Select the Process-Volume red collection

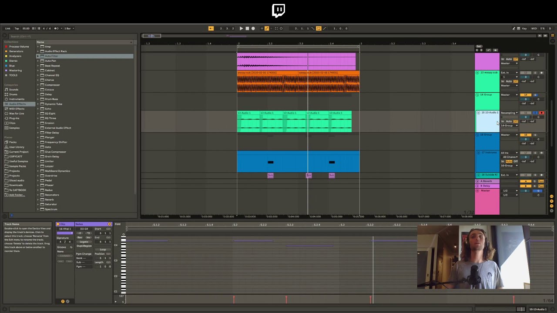coord(19,47)
